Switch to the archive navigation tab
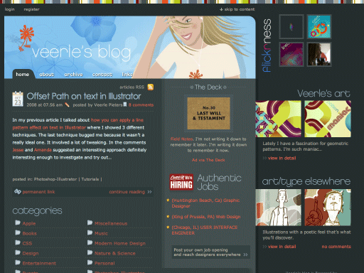The height and width of the screenshot is (273, 364). click(x=73, y=75)
